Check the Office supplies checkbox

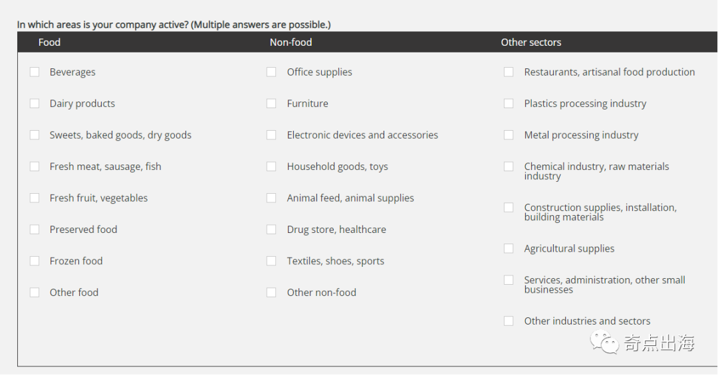coord(271,72)
